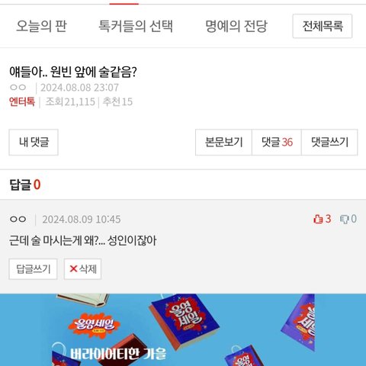Click the 버라이어티한 가을 ad text
The image size is (366, 366).
click(118, 354)
